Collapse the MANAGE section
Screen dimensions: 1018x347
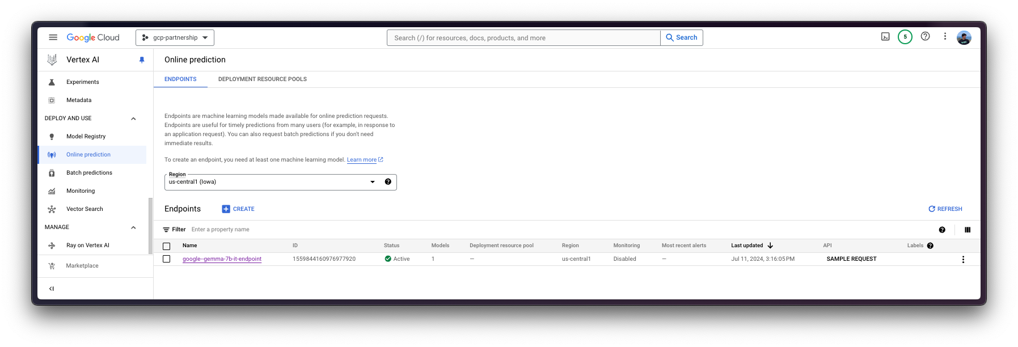[133, 227]
